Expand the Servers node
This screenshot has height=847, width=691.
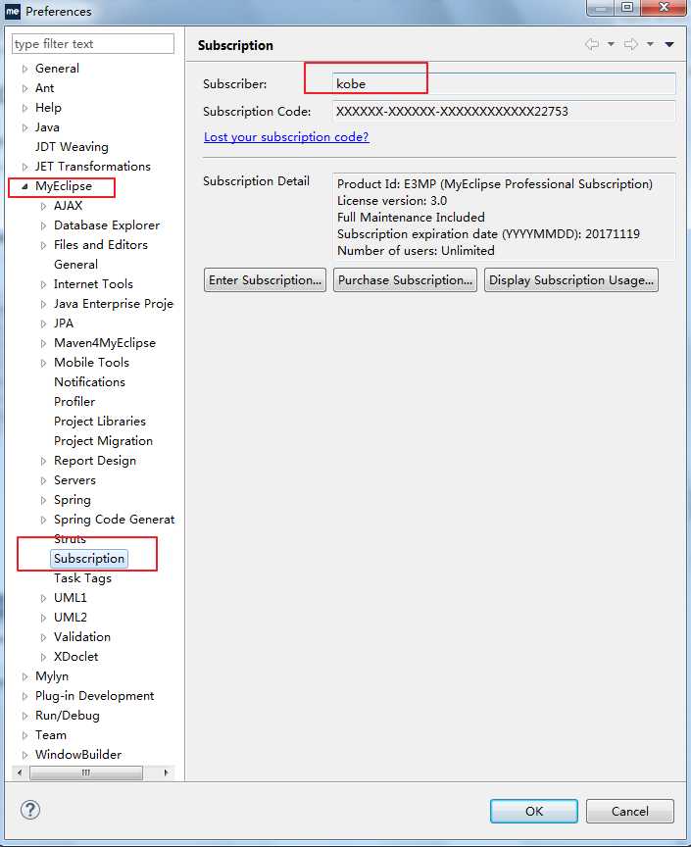pos(44,480)
